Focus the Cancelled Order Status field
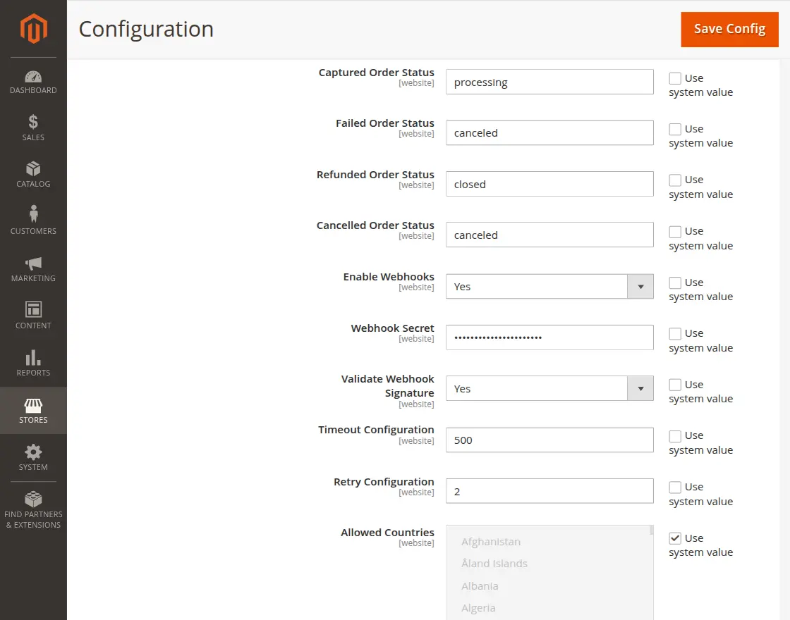This screenshot has width=790, height=620. point(549,235)
